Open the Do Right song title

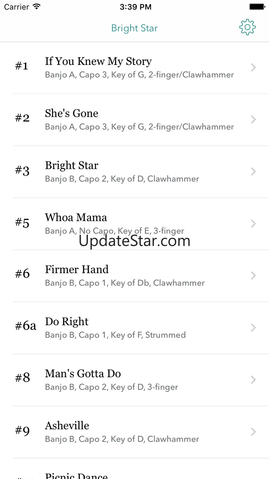point(67,322)
